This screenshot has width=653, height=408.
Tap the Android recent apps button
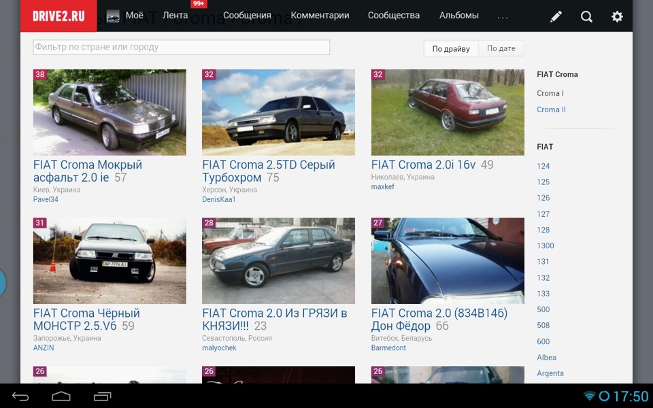tap(103, 396)
